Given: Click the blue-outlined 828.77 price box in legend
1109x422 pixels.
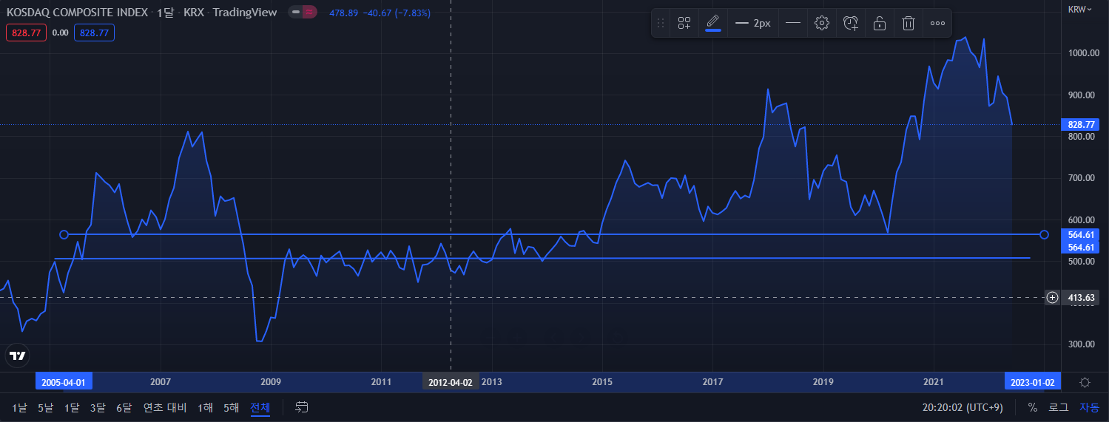Looking at the screenshot, I should pos(94,33).
